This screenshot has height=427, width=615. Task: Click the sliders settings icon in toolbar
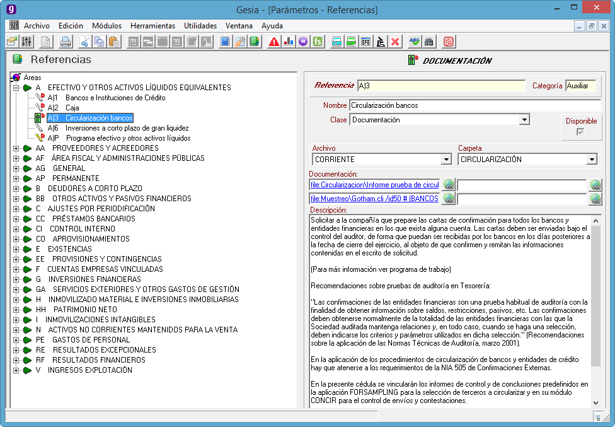pyautogui.click(x=26, y=42)
